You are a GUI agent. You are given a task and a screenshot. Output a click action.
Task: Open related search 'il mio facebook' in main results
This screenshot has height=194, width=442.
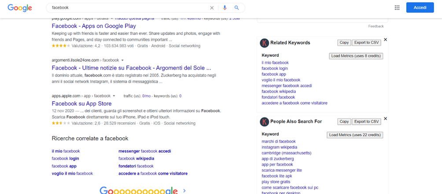coord(66,151)
